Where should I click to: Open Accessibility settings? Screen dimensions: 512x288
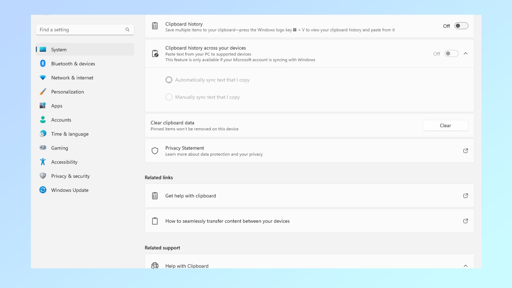[64, 162]
